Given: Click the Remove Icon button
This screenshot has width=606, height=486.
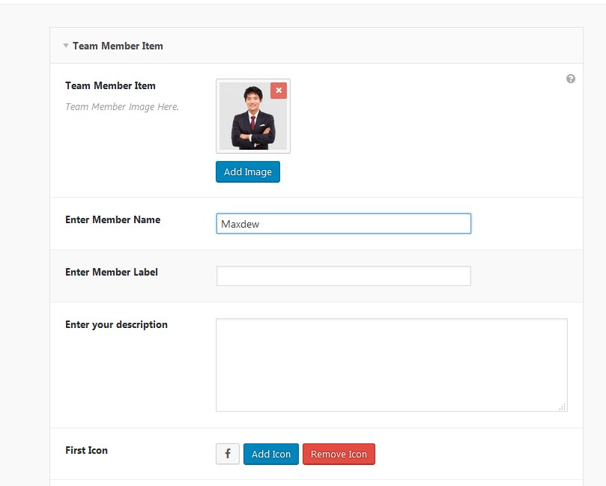Looking at the screenshot, I should point(339,454).
